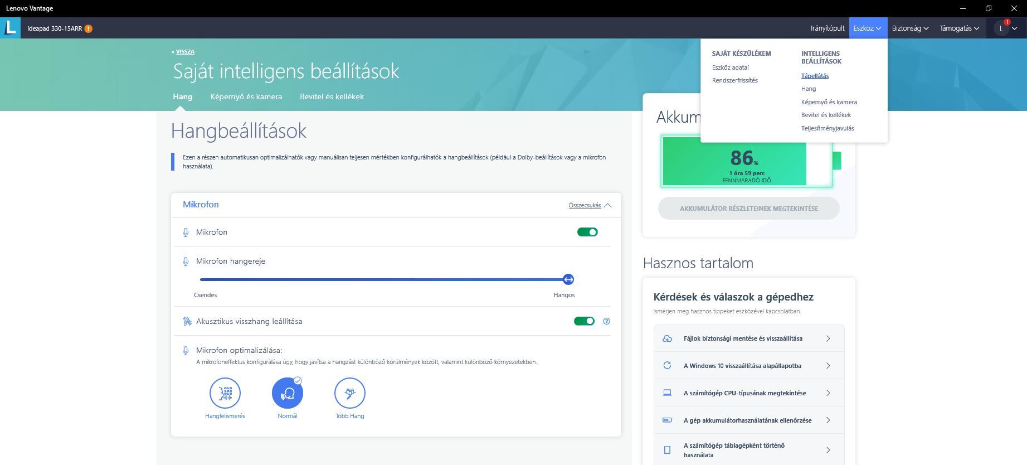
Task: Click the tablet icon for táblagépként történő használata
Action: tap(667, 450)
